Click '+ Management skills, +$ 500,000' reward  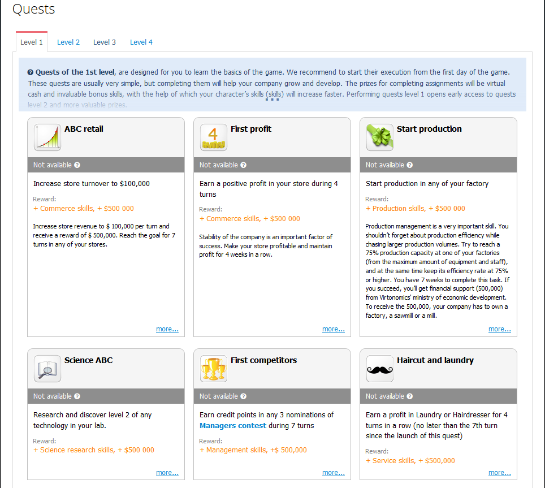[253, 450]
